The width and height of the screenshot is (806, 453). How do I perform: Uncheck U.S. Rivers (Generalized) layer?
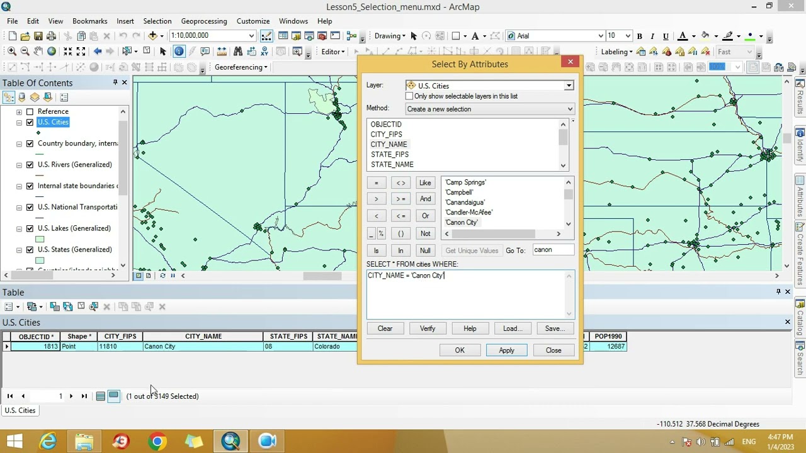(30, 165)
